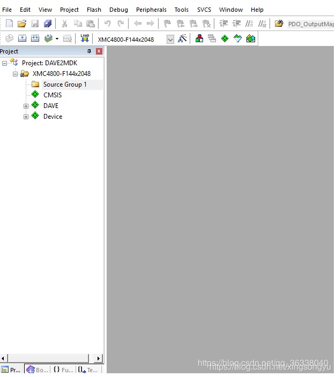Screen dimensions: 336x377
Task: Go to next bookmark
Action: (193, 24)
